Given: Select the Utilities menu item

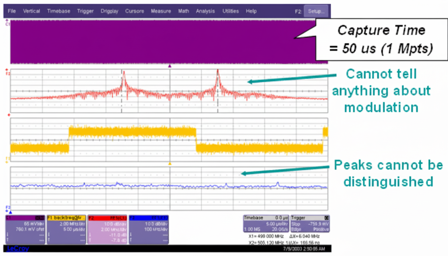Looking at the screenshot, I should [230, 11].
